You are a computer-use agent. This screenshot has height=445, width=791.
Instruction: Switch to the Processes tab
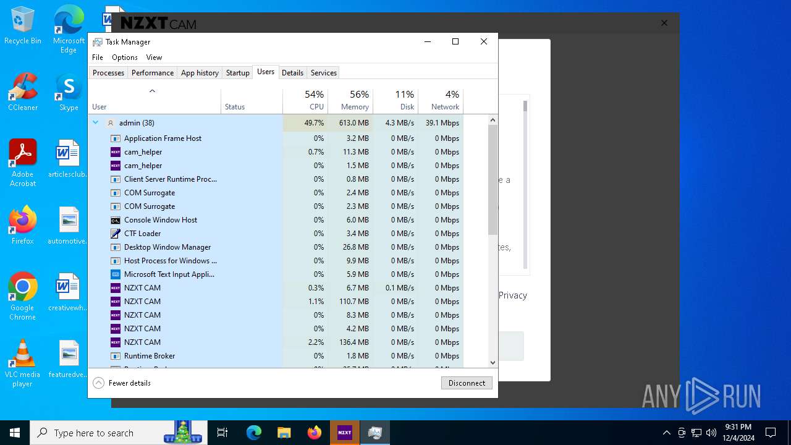pyautogui.click(x=108, y=73)
